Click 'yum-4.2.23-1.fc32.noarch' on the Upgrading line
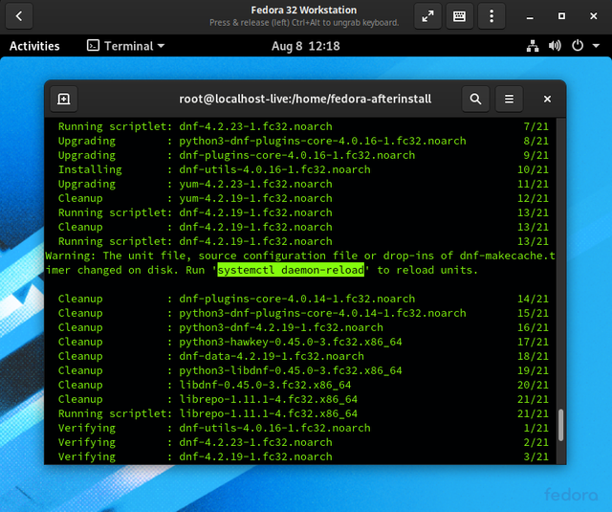This screenshot has width=612, height=512. click(x=255, y=184)
